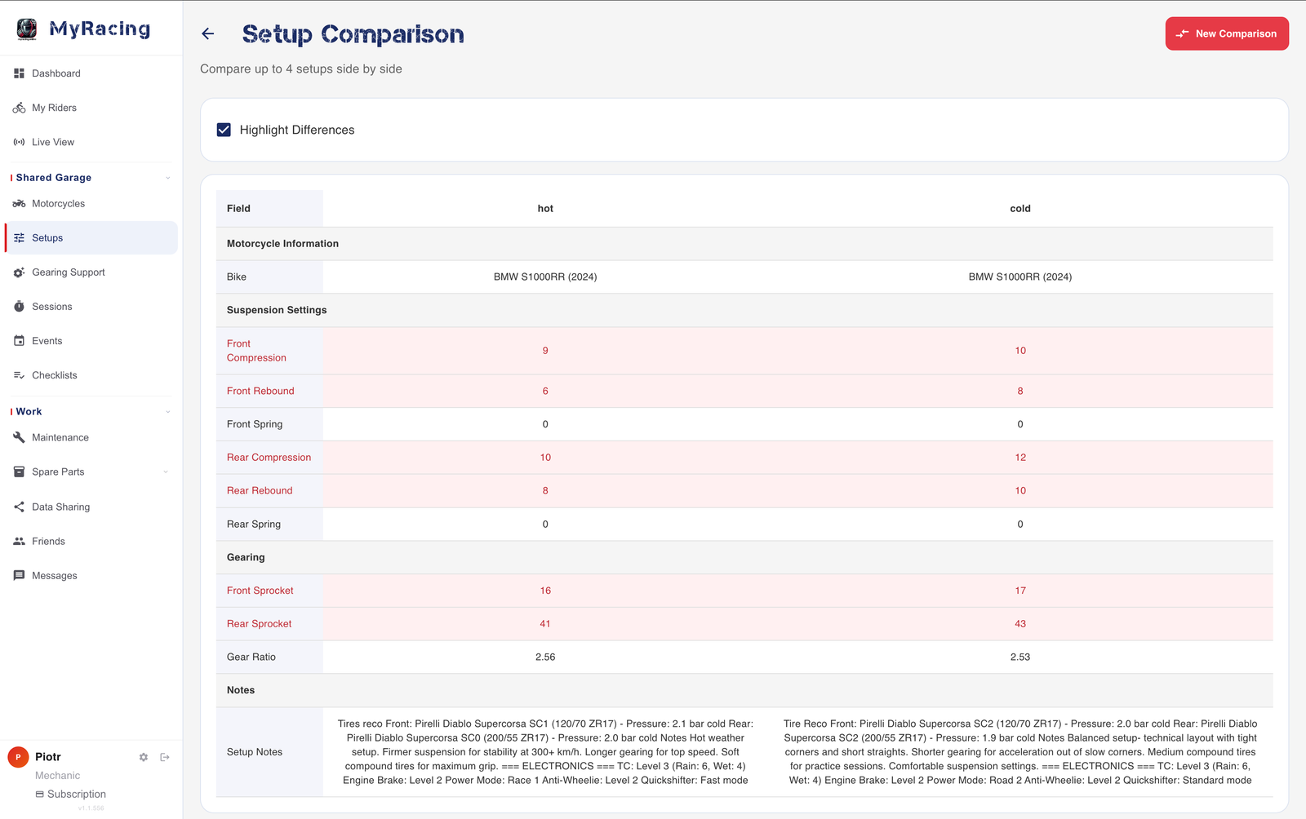The height and width of the screenshot is (819, 1306).
Task: Collapse the Work section chevron
Action: pos(168,412)
